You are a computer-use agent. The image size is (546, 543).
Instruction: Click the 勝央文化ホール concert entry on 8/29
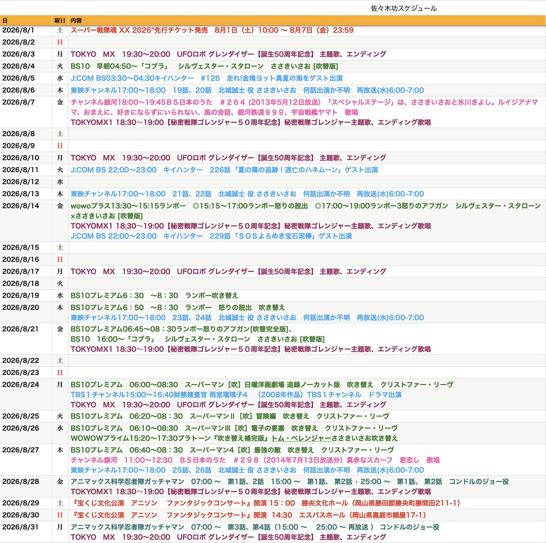pos(266,503)
